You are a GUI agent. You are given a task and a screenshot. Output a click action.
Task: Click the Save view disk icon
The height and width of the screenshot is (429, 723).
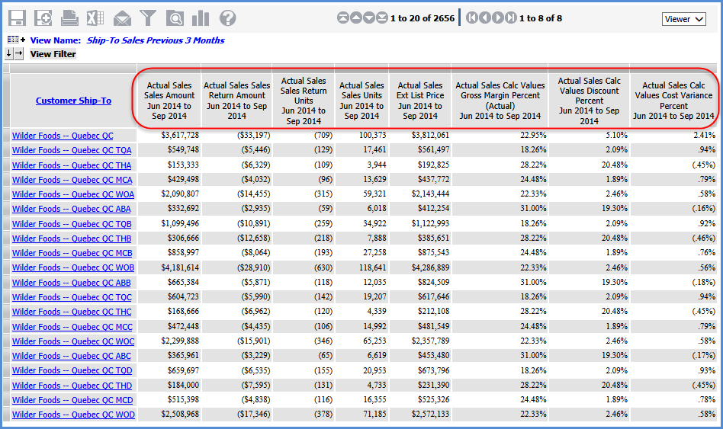click(16, 18)
